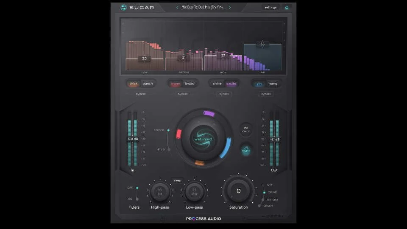
Task: Click the purple segment on the wet inject ring
Action: click(209, 114)
